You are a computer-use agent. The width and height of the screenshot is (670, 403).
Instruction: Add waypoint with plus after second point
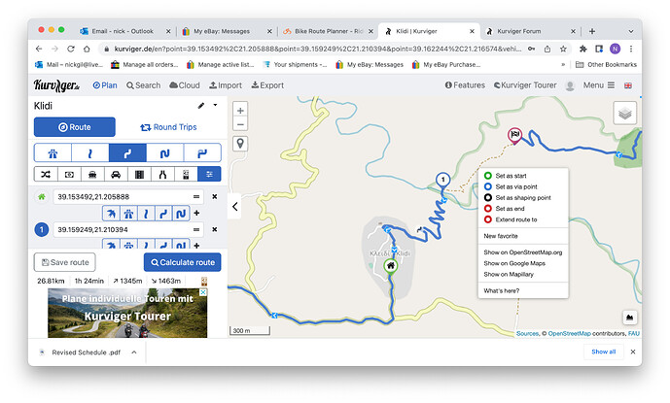tap(197, 248)
